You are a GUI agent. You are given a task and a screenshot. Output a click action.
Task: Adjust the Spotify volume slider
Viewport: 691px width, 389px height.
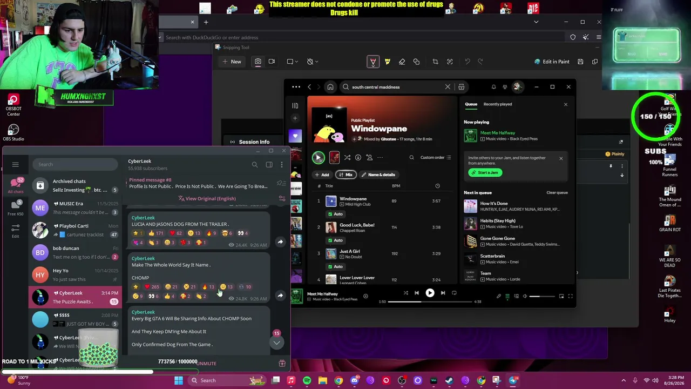point(543,296)
